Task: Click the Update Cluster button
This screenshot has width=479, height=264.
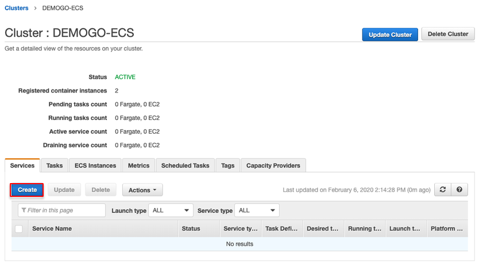Action: [390, 34]
